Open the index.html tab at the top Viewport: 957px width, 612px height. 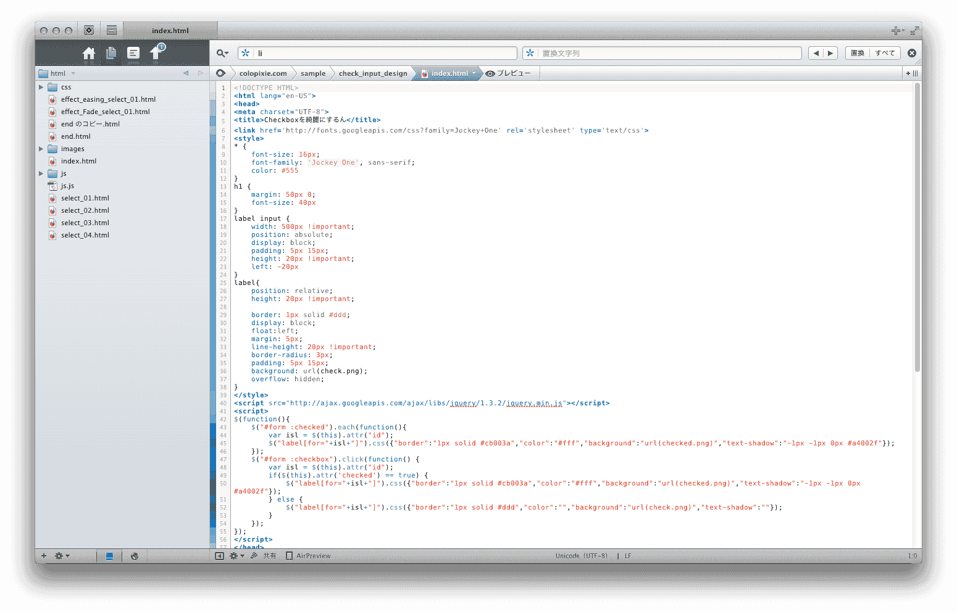(170, 31)
